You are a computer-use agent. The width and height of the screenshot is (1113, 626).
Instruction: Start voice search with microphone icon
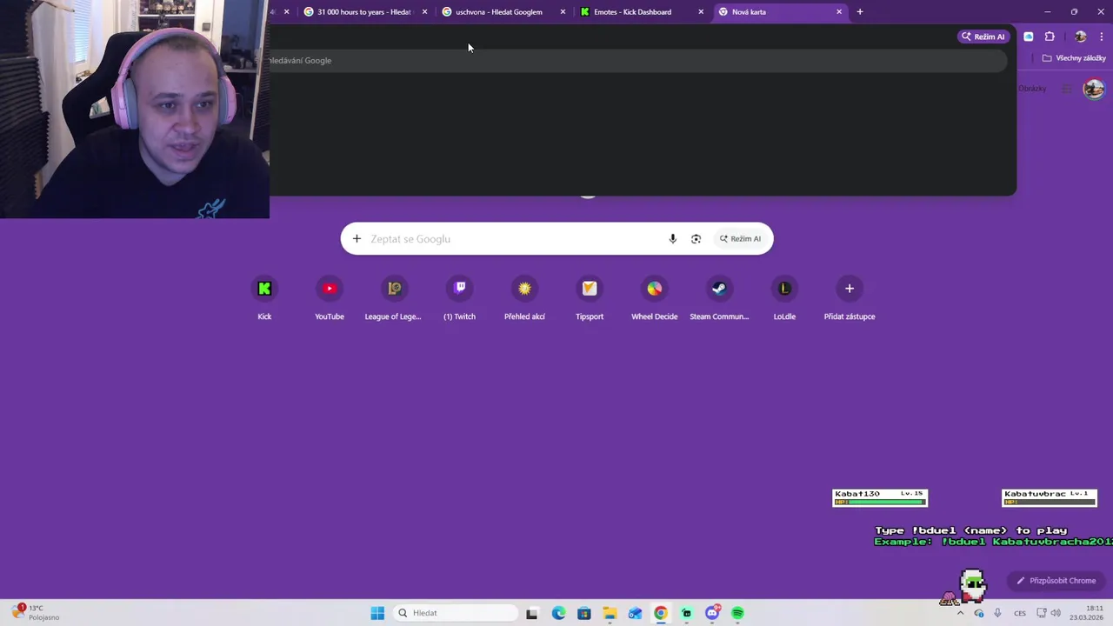tap(672, 239)
